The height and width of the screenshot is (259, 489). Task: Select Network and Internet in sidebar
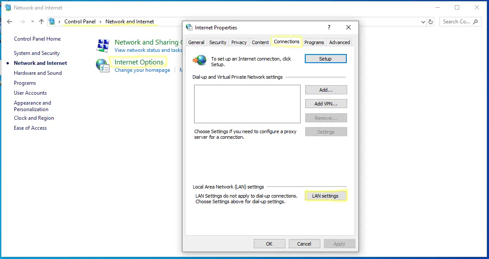(x=41, y=63)
